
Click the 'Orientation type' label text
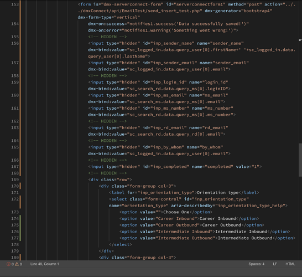click(x=217, y=193)
